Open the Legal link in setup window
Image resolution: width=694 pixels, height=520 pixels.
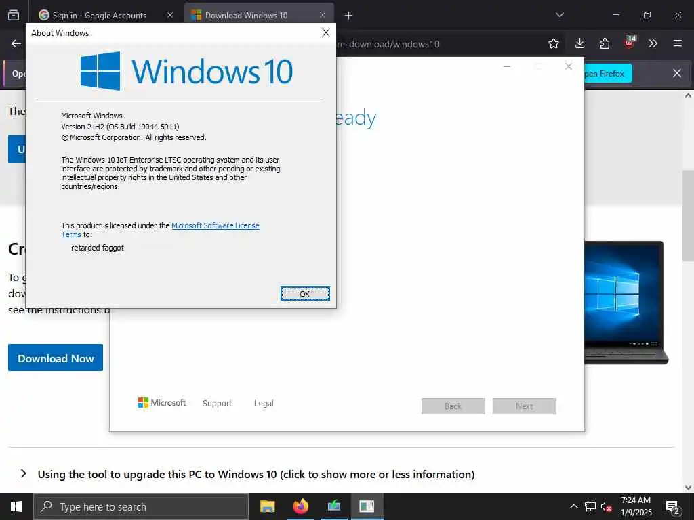click(x=264, y=404)
